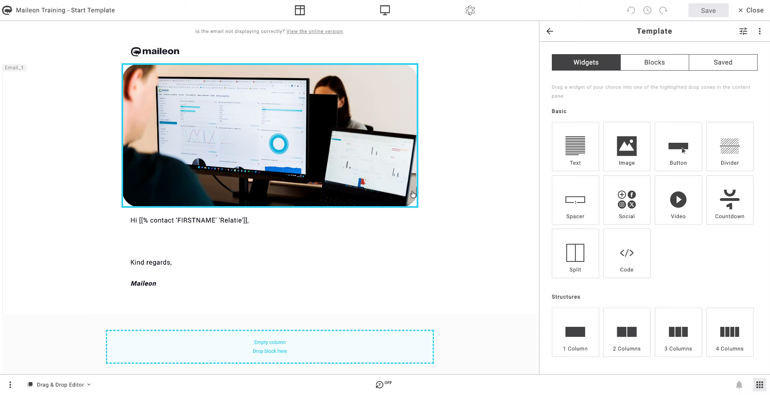Image resolution: width=770 pixels, height=395 pixels.
Task: Redo the last undone change
Action: point(663,10)
